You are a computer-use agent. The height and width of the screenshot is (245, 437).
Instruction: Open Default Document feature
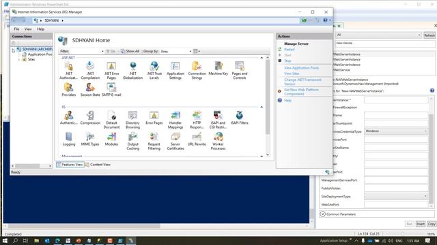pyautogui.click(x=111, y=120)
